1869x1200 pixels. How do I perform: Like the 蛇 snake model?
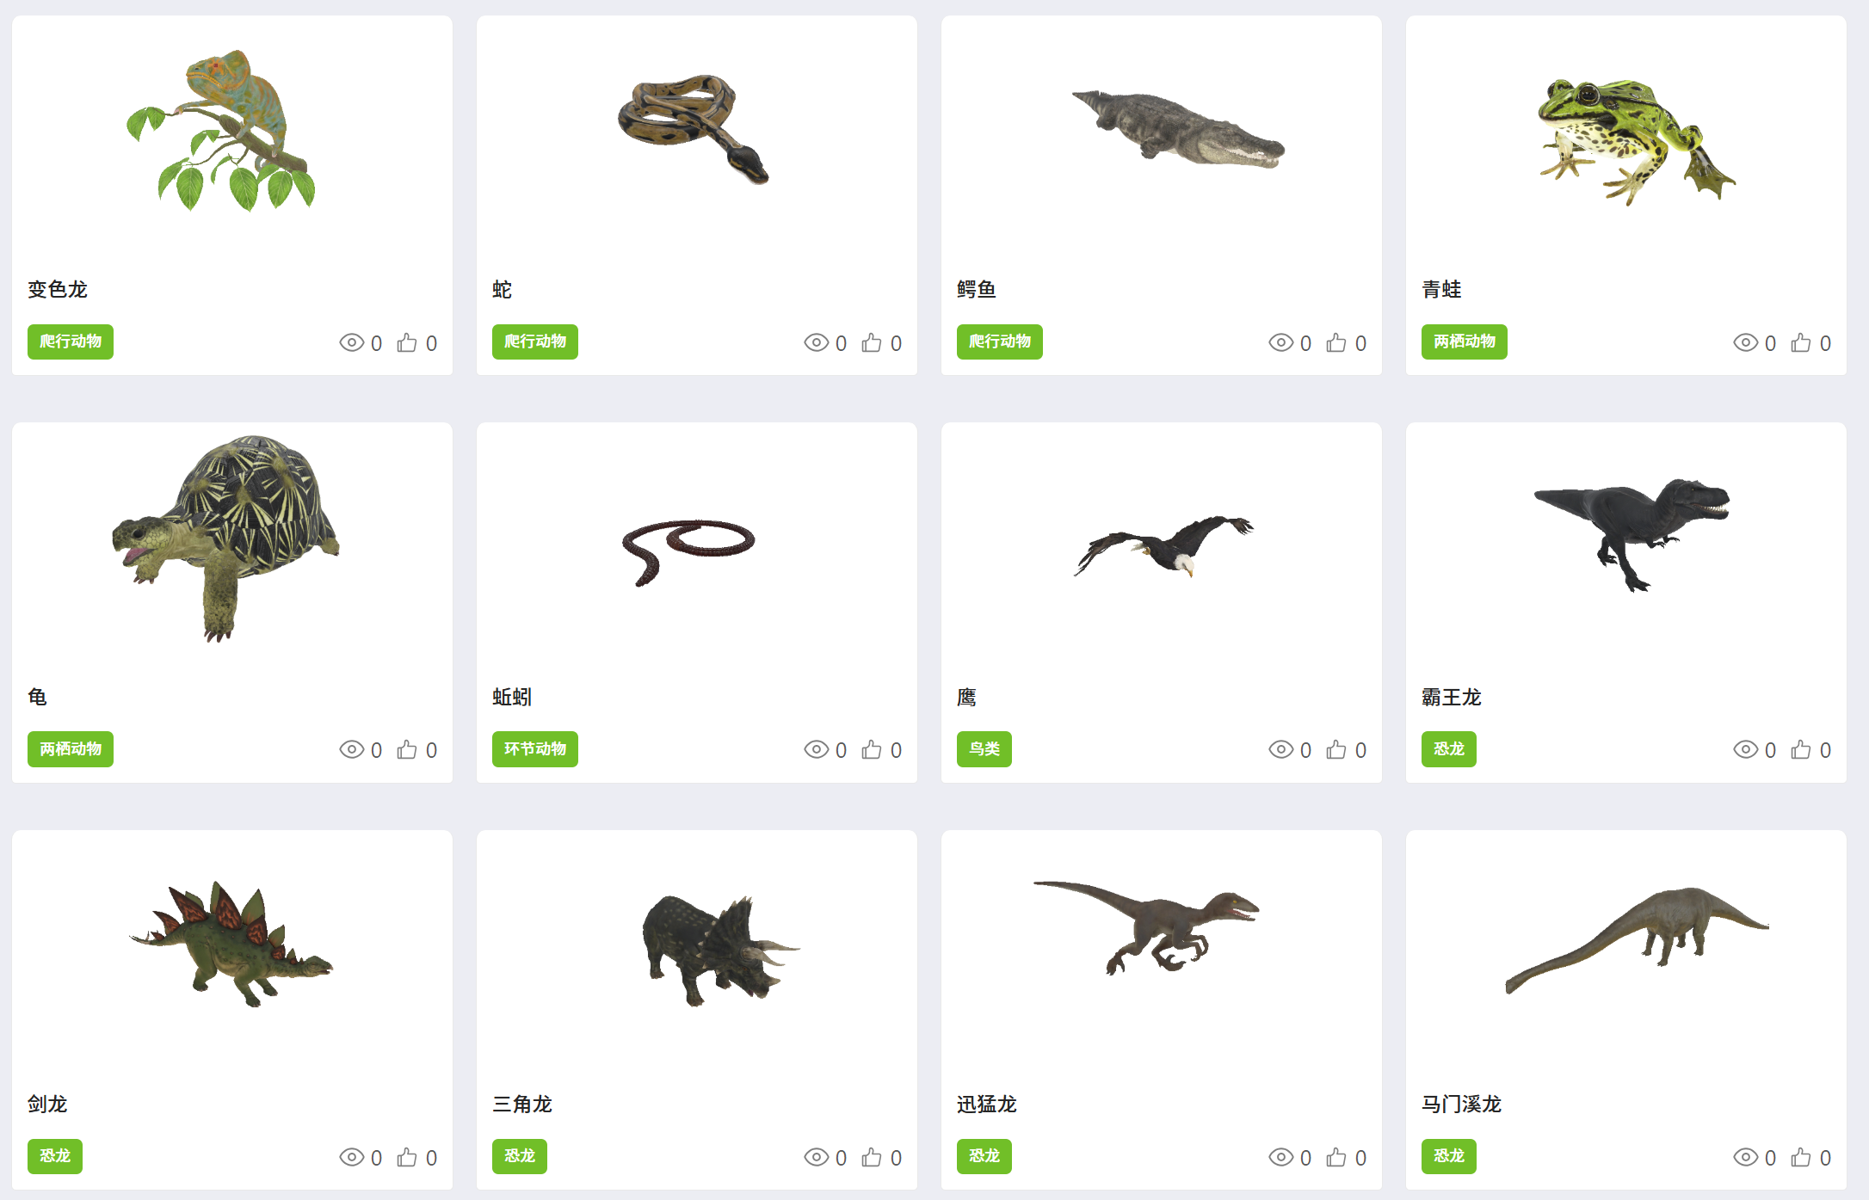872,343
